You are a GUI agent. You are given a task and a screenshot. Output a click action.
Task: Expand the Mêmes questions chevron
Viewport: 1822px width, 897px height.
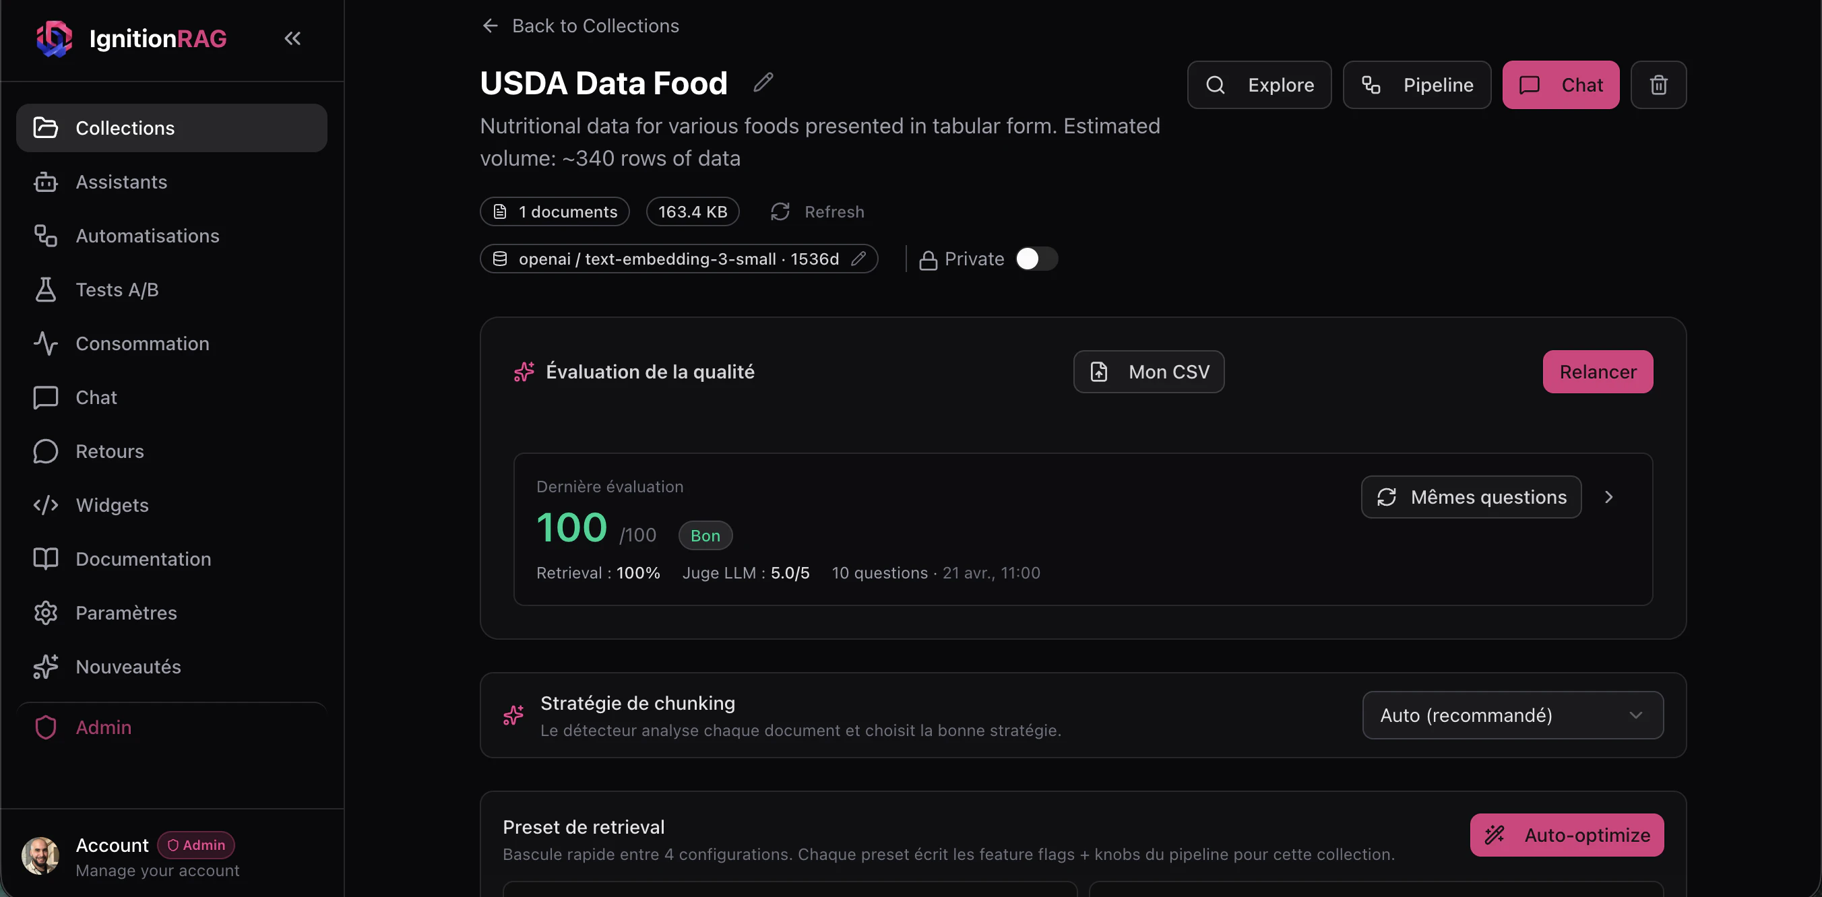coord(1609,497)
